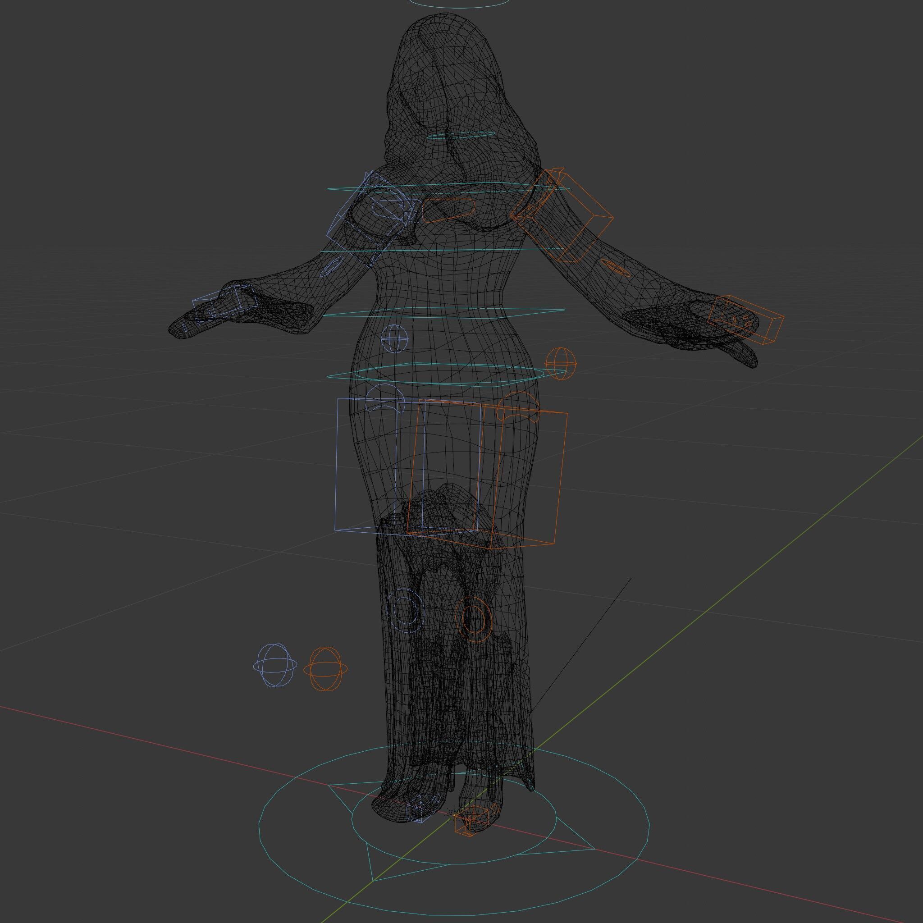
Task: Click the orange rounded chest control
Action: [449, 200]
